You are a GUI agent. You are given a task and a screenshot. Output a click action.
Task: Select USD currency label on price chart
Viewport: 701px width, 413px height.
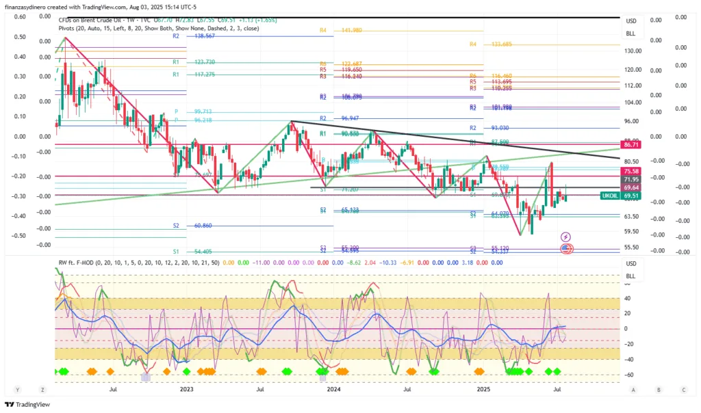(x=630, y=21)
